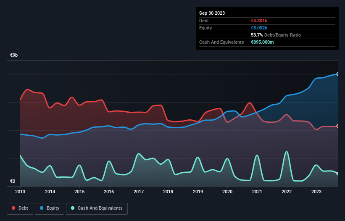This screenshot has height=221, width=345.
Task: Click the 2014 x-axis label
Action: pyautogui.click(x=50, y=192)
